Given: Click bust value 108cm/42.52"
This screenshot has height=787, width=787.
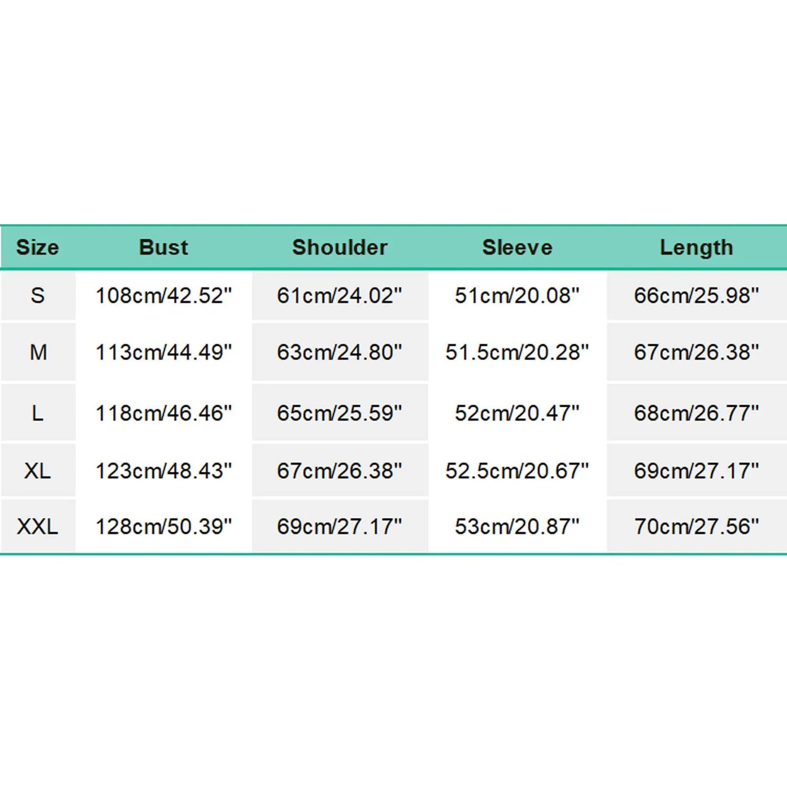Looking at the screenshot, I should tap(163, 296).
